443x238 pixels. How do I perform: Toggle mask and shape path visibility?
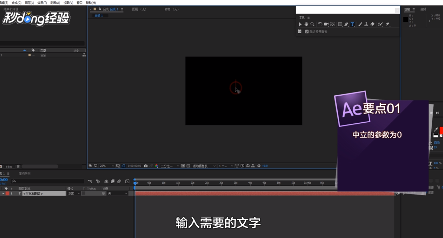123,166
